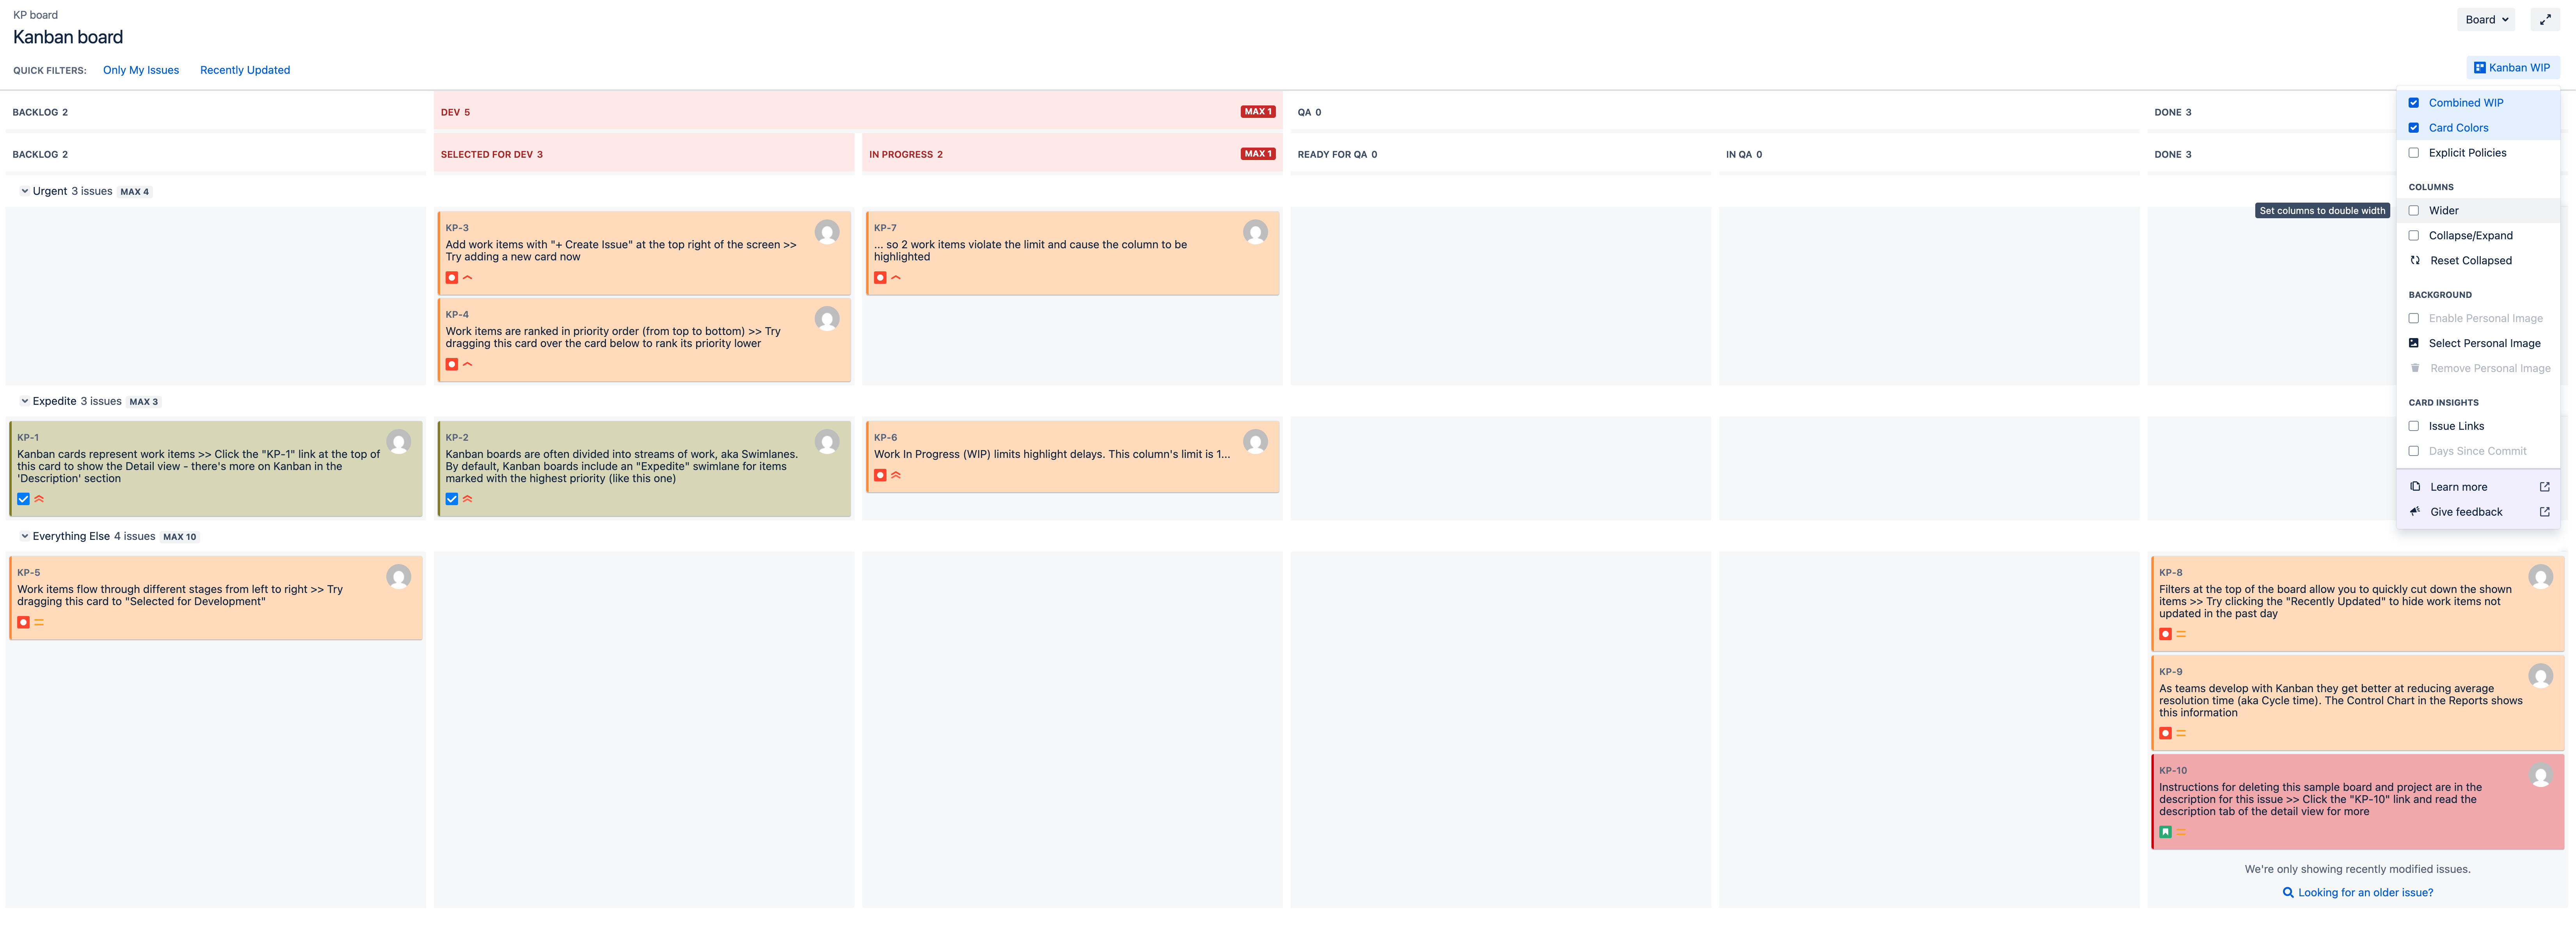Click the task type icon on KP-1

tap(23, 499)
